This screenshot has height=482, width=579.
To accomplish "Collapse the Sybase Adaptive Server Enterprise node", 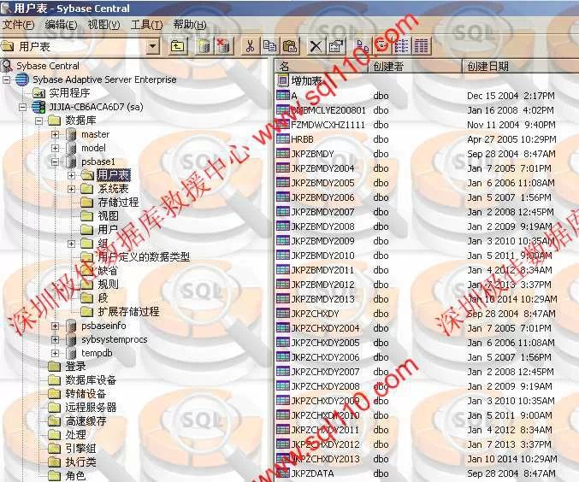I will tap(7, 79).
